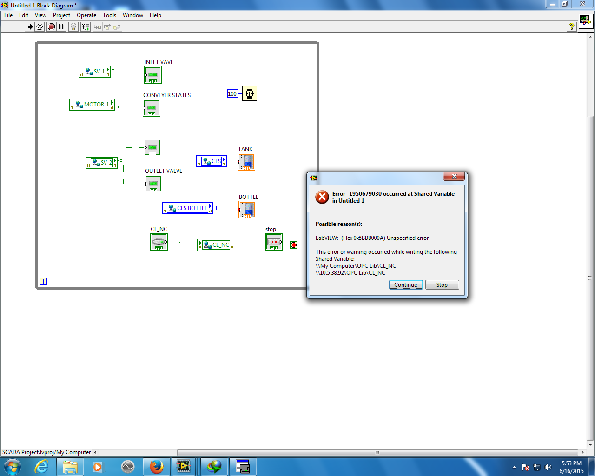Click the numeric constant 100
595x476 pixels.
pos(232,94)
